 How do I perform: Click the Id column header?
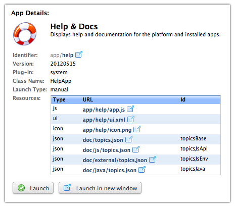tap(183, 99)
